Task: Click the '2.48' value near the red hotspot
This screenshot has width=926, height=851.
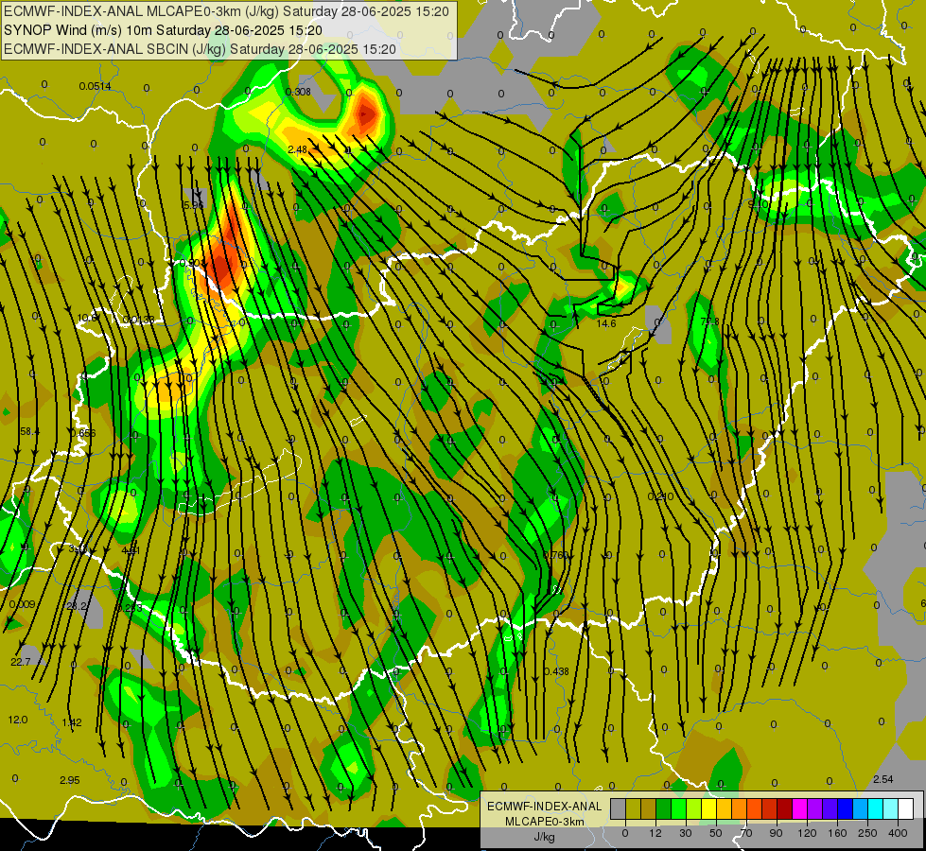Action: point(297,150)
